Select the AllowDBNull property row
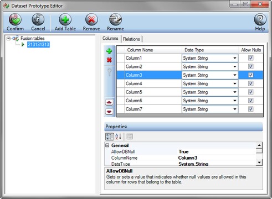 (181, 151)
